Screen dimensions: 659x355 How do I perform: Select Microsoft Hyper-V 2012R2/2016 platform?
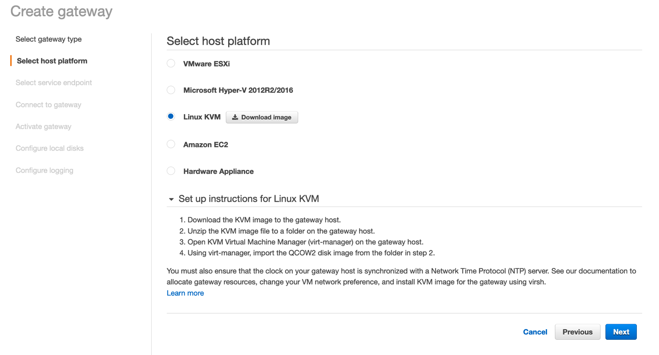pyautogui.click(x=171, y=90)
